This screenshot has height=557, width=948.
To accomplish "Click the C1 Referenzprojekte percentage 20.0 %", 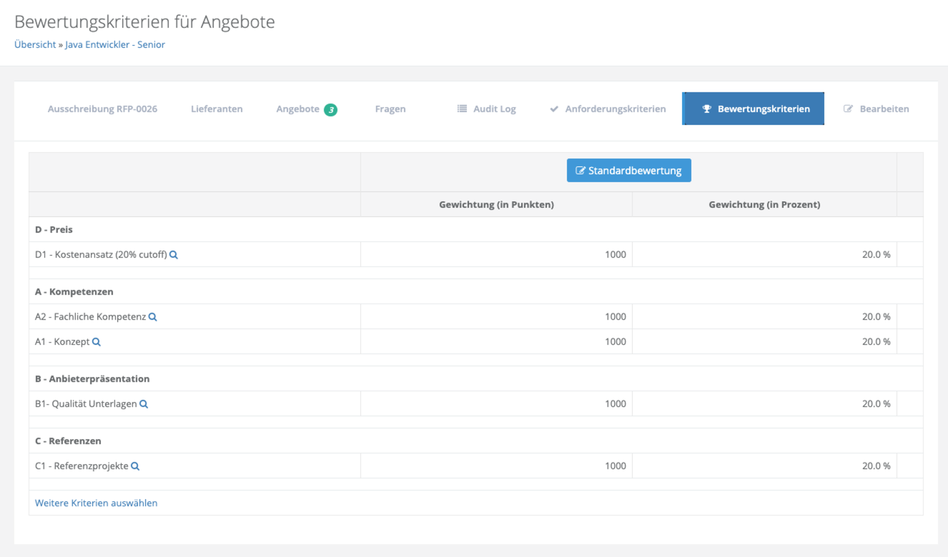I will 876,466.
